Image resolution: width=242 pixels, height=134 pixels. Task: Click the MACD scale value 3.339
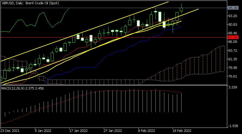(233, 87)
